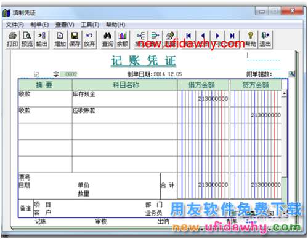This screenshot has width=308, height=239.
Task: Click the 记账凭证 voucher title
Action: (x=144, y=61)
